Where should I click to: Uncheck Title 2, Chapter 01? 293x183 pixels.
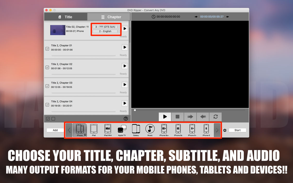click(47, 48)
